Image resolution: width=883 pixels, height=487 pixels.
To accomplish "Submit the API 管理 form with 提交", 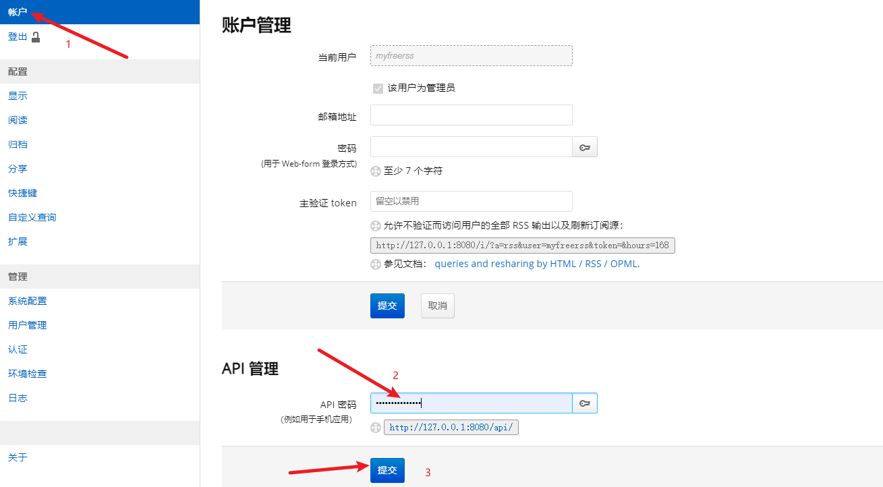I will (387, 470).
